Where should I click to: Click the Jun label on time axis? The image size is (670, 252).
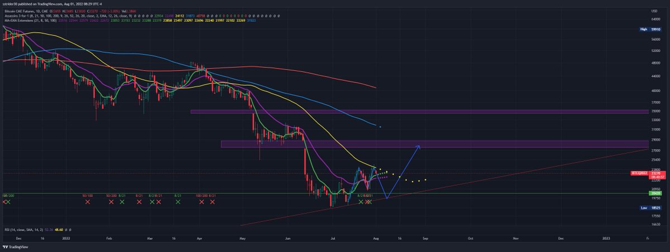288,238
